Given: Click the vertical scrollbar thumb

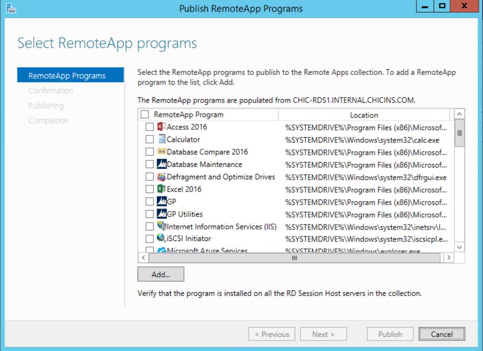Looking at the screenshot, I should click(459, 133).
